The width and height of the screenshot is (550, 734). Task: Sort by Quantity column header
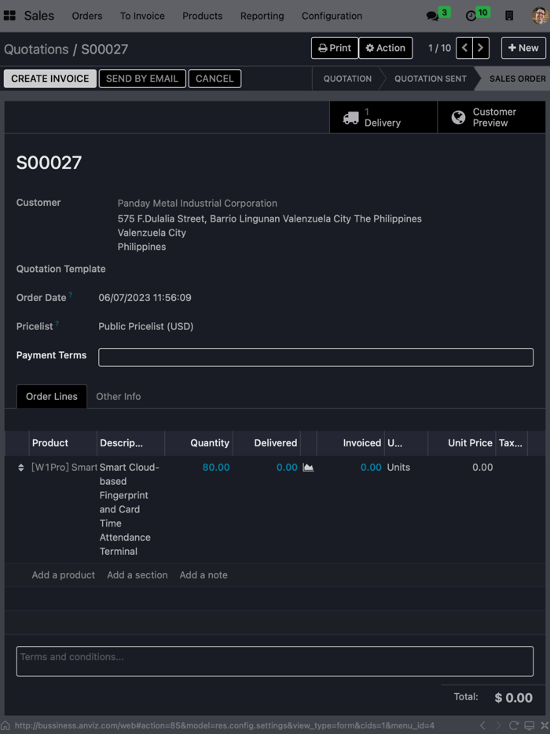199,442
